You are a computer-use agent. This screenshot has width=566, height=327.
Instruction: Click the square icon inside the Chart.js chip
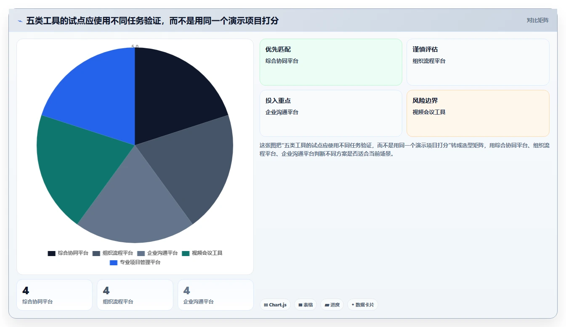click(266, 305)
